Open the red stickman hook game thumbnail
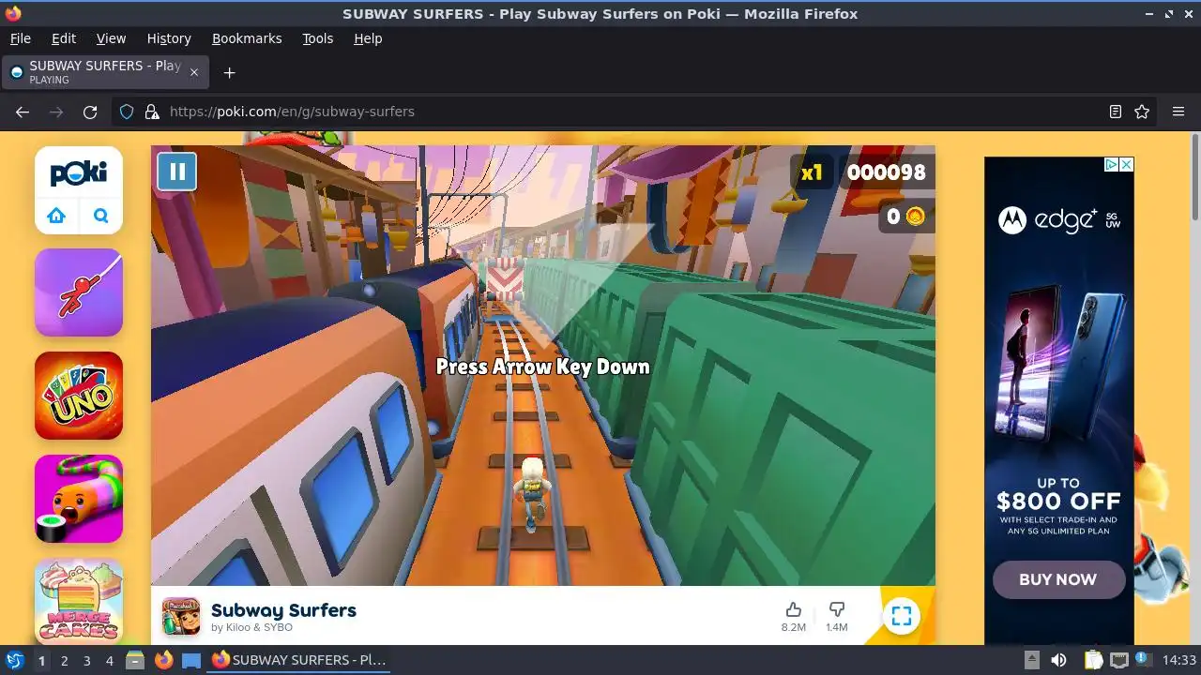 coord(79,292)
